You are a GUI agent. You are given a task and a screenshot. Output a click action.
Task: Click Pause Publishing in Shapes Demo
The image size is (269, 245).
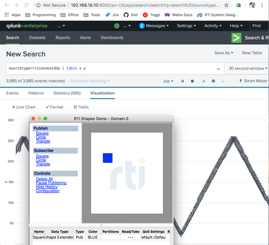point(51,183)
